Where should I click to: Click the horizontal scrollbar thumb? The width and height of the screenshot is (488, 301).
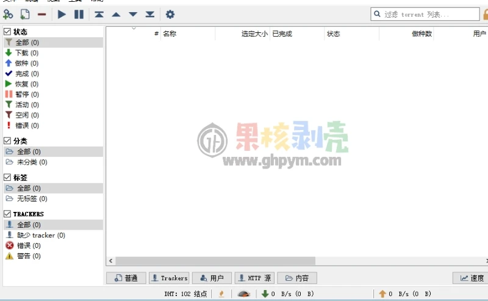[x=215, y=261]
